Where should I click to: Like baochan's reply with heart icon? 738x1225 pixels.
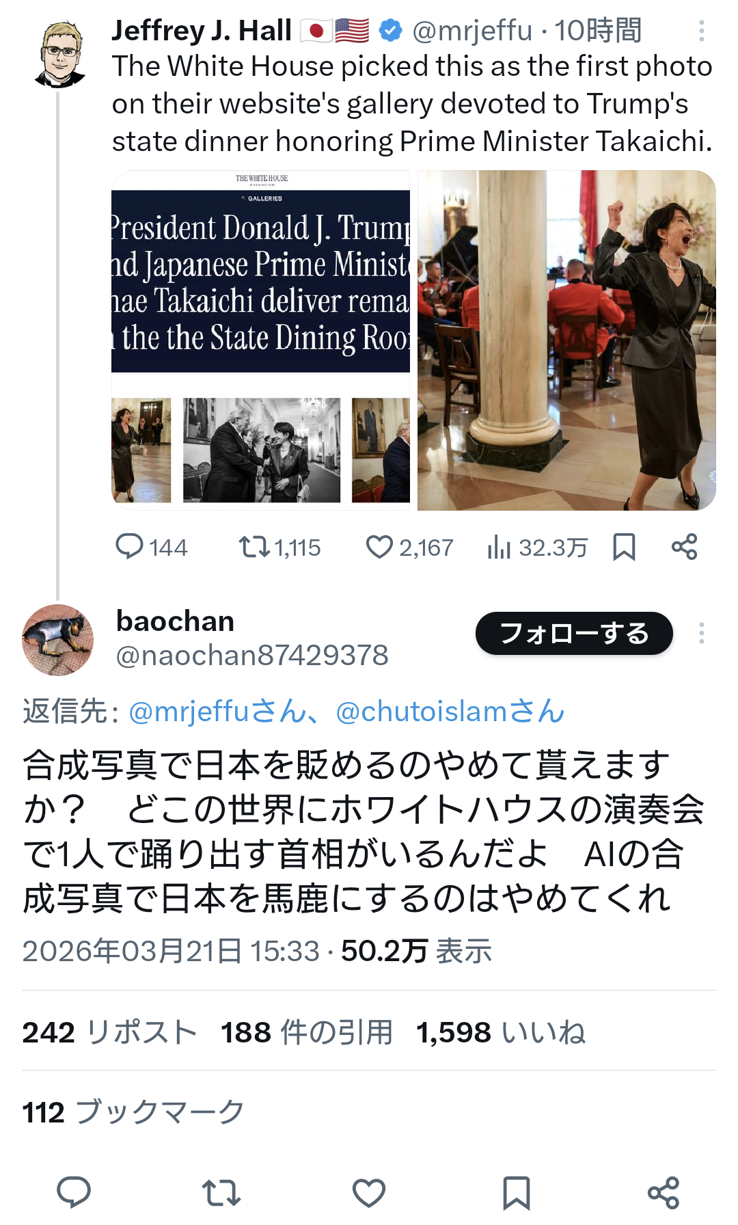[369, 1192]
